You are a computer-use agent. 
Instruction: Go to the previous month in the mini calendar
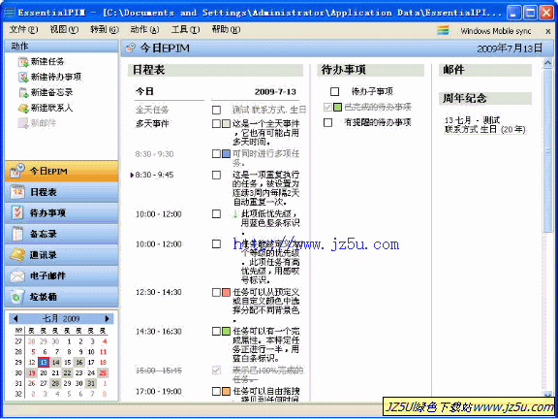click(x=15, y=318)
